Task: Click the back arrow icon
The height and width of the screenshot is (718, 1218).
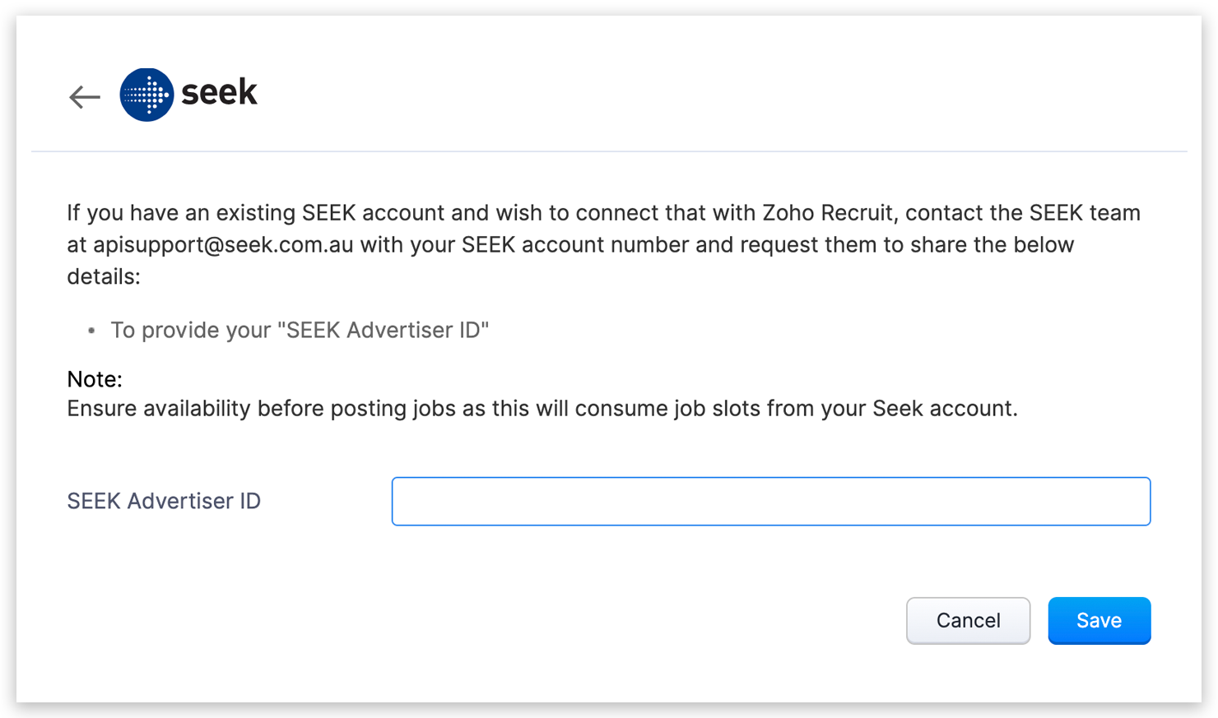Action: [x=84, y=97]
